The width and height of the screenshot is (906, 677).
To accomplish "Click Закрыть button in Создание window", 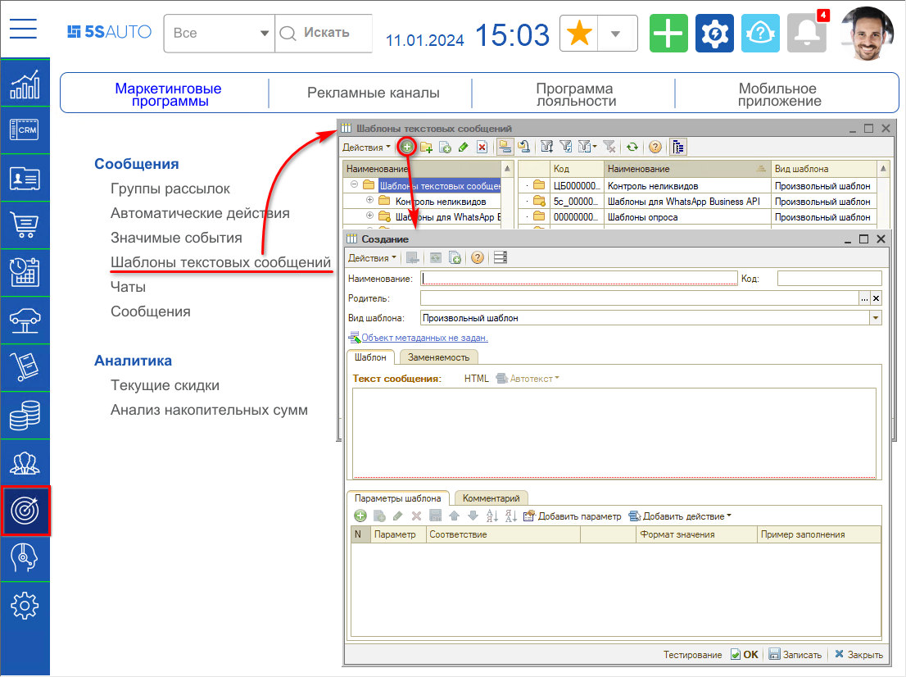I will point(858,654).
